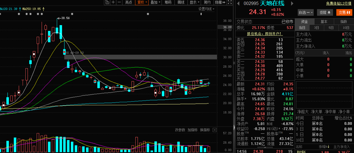Click buy-one price 24.31
This screenshot has height=153, width=354.
click(x=260, y=62)
